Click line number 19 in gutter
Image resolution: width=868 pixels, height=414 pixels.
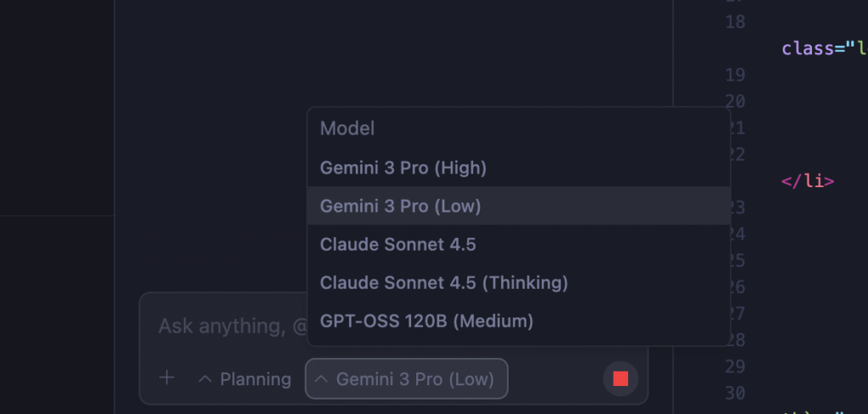pyautogui.click(x=735, y=75)
